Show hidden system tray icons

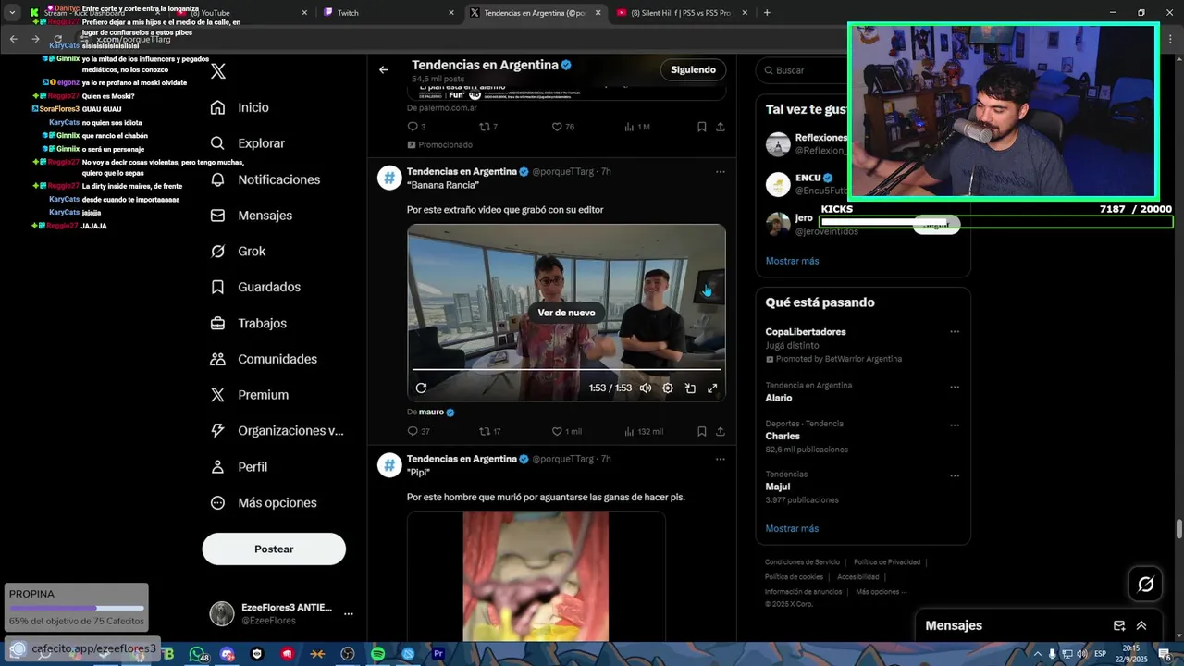(1036, 654)
